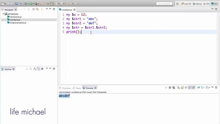The image size is (220, 124).
Task: Click Remove Launch X in Console toolbar
Action: [170, 87]
